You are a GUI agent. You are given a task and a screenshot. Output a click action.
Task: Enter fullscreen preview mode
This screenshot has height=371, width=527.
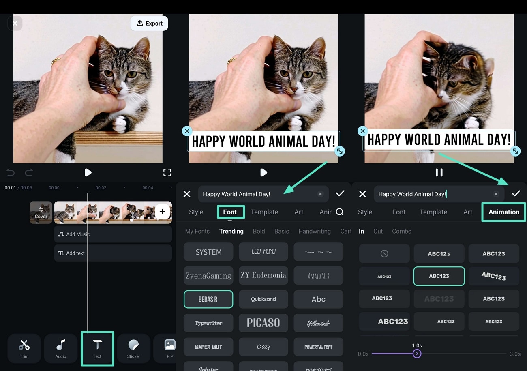167,172
